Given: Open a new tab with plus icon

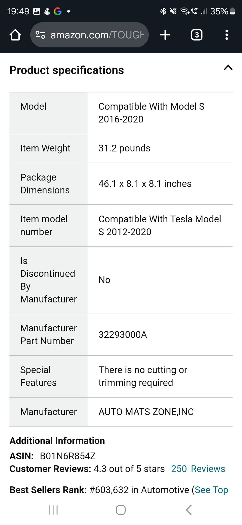Looking at the screenshot, I should 165,35.
